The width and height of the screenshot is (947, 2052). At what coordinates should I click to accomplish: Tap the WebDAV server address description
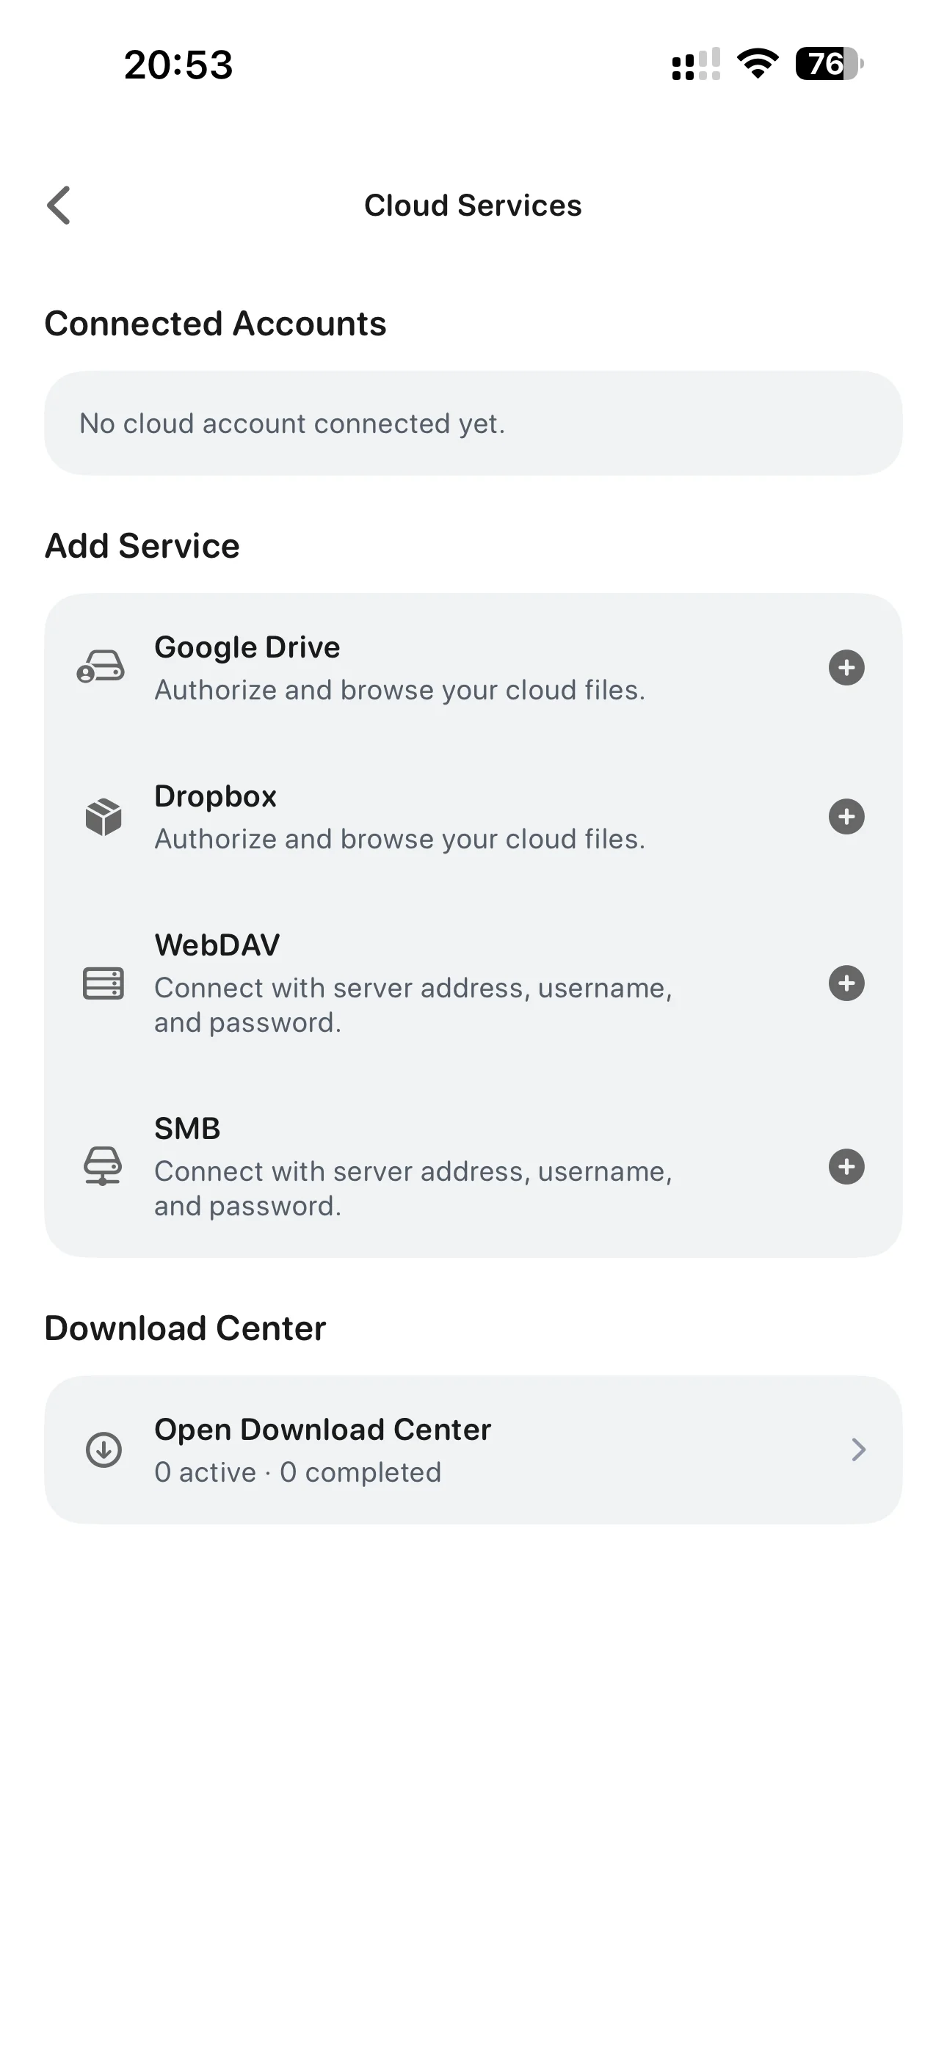414,1005
